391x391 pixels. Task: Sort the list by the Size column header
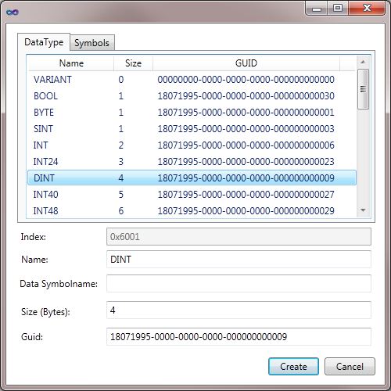tap(133, 63)
